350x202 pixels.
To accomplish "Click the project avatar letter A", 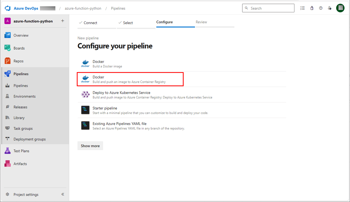I will click(8, 21).
